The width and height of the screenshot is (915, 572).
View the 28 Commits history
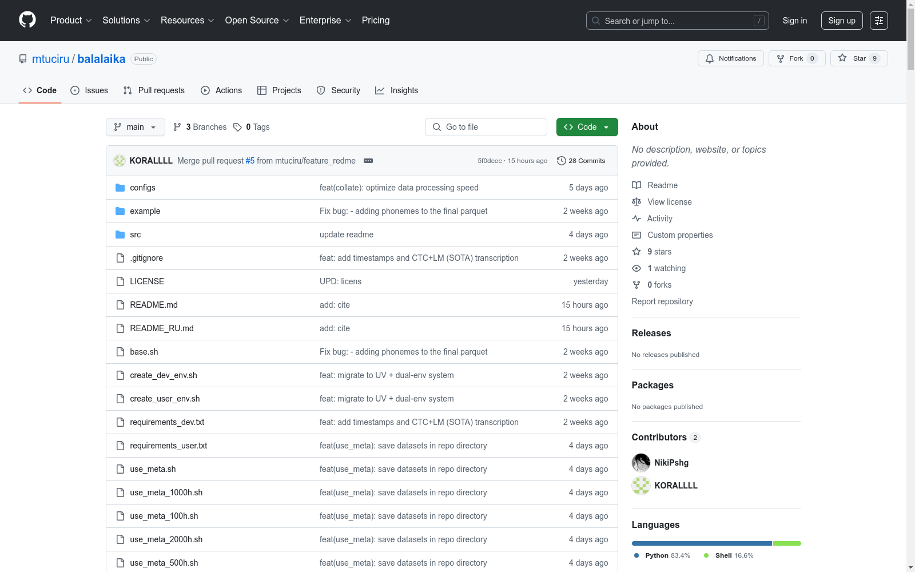(581, 161)
